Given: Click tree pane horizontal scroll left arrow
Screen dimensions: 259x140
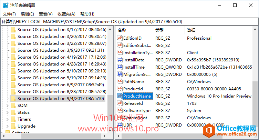Looking at the screenshot, I should point(4,136).
